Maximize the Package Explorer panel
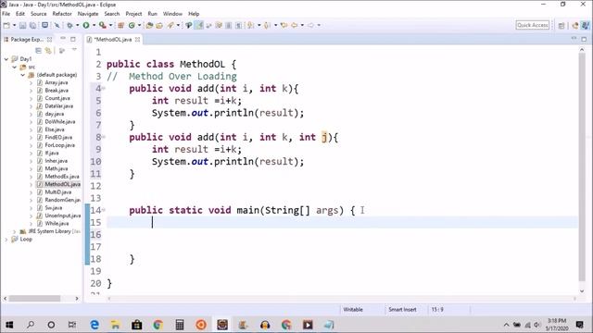 (x=73, y=39)
